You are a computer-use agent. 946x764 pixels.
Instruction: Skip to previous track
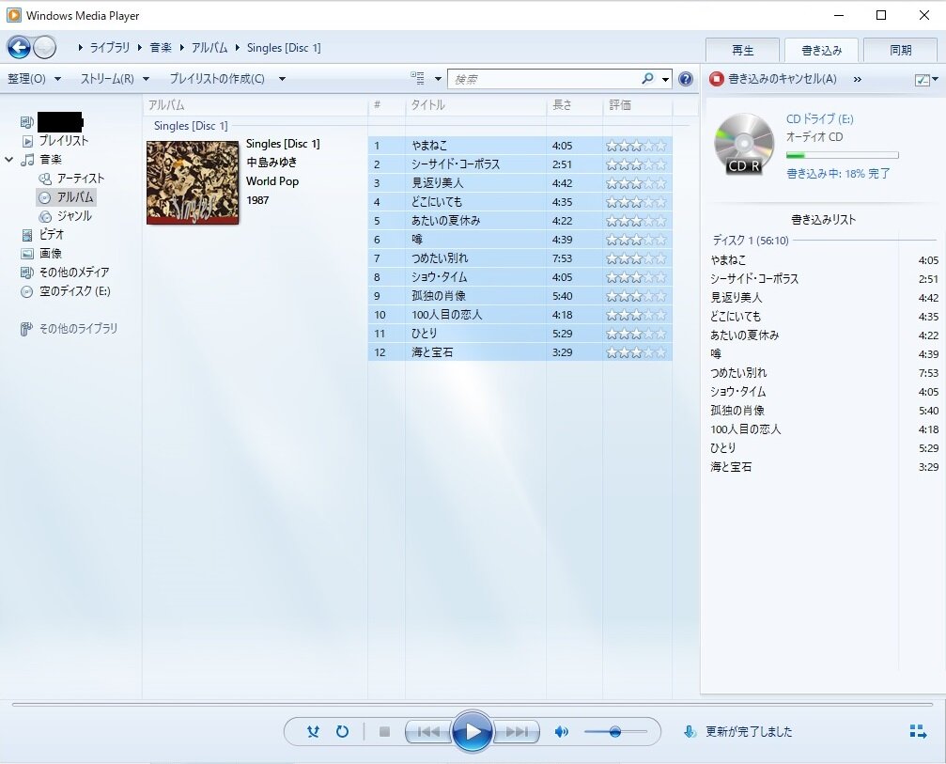pyautogui.click(x=428, y=732)
